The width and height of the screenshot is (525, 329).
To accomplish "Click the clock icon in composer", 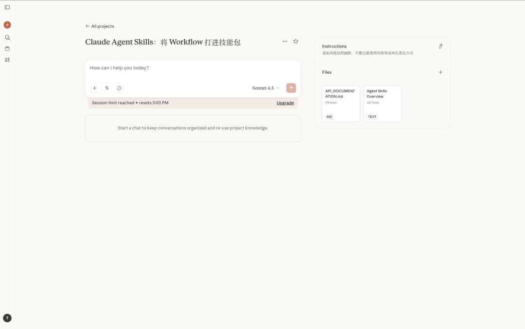I will 119,88.
